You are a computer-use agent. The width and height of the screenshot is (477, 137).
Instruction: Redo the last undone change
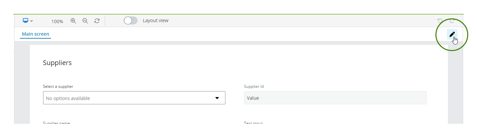click(452, 21)
